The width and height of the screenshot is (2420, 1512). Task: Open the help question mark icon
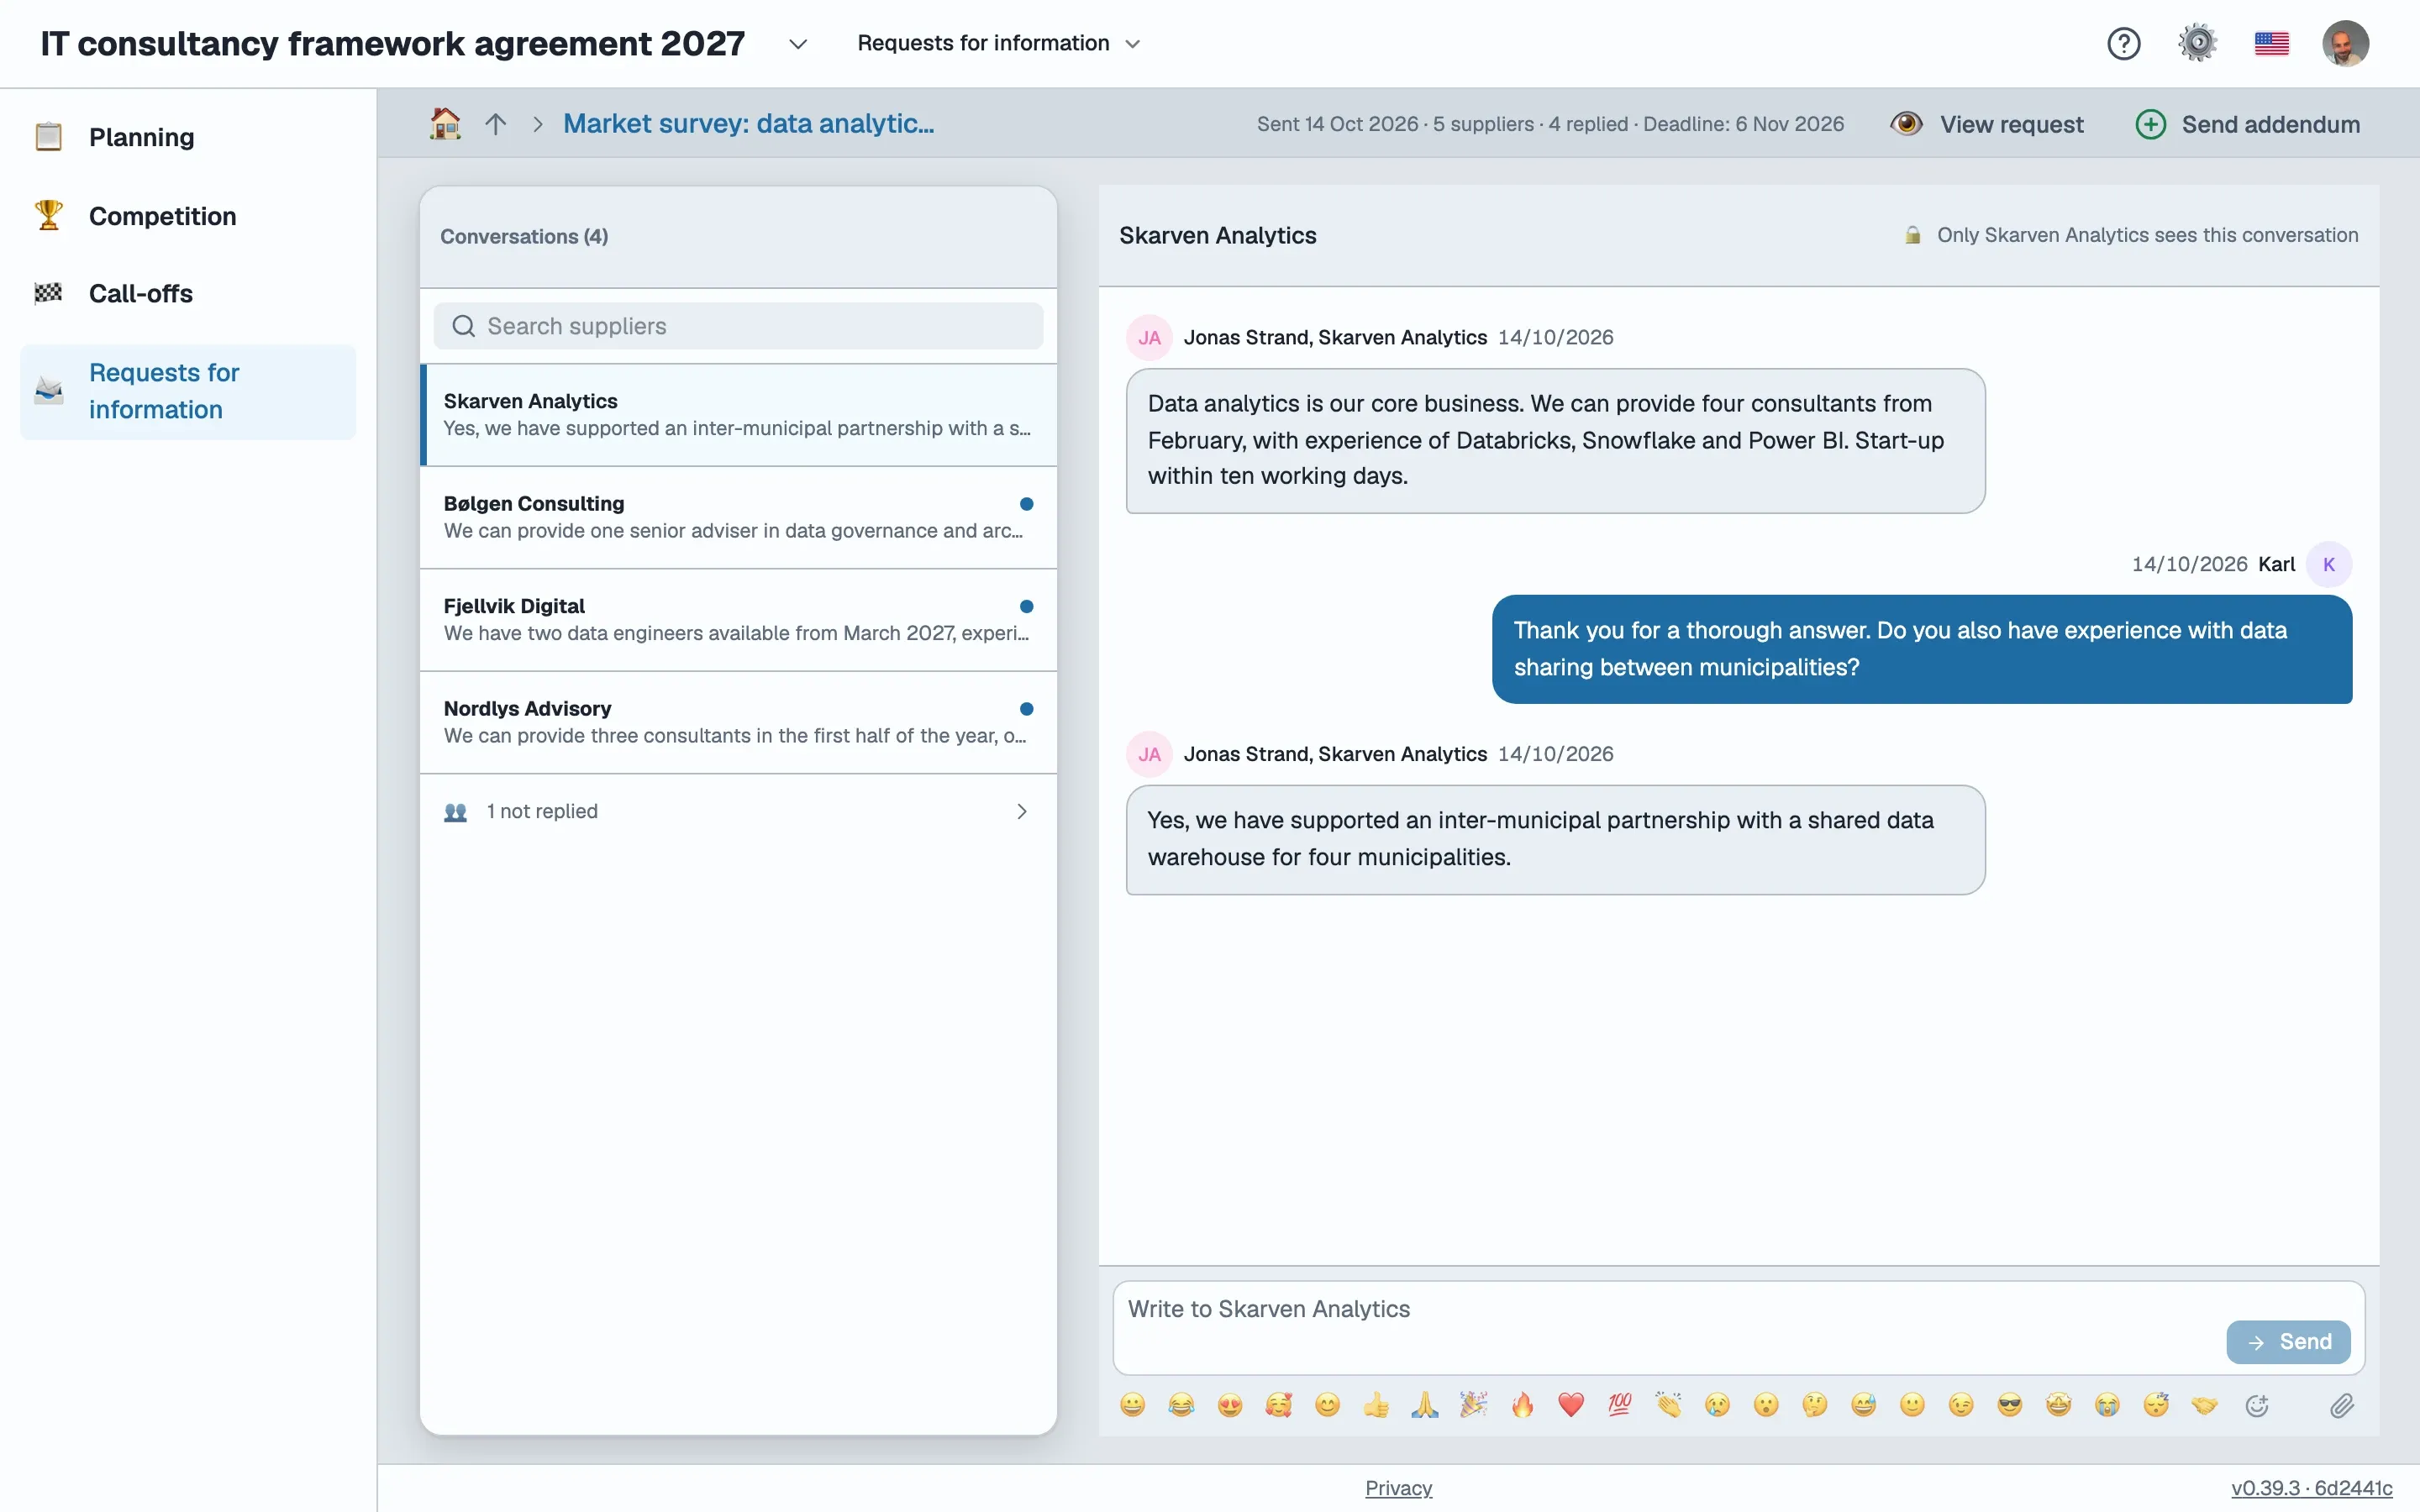pyautogui.click(x=2123, y=43)
